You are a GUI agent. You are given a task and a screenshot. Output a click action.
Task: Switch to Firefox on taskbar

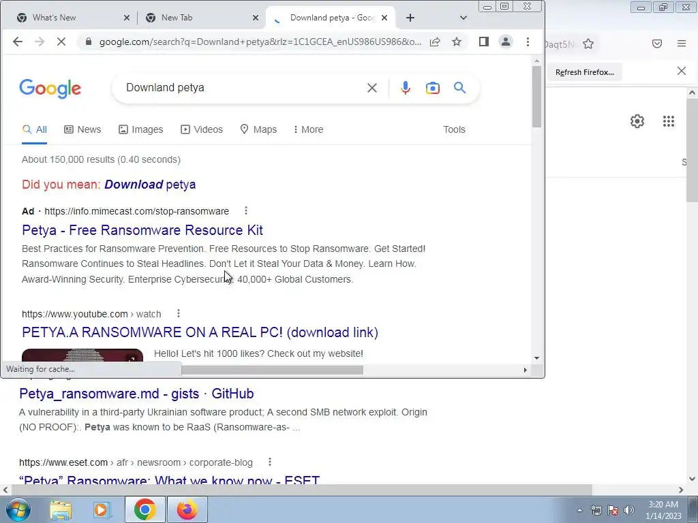pyautogui.click(x=187, y=509)
